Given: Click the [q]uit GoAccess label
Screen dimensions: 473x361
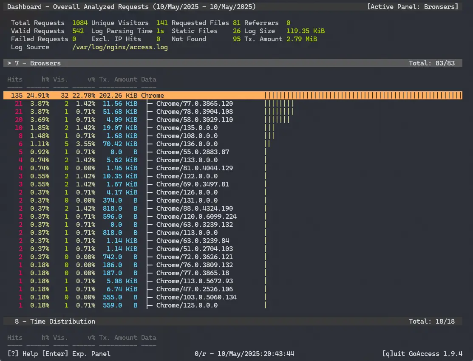Looking at the screenshot, I should click(x=422, y=353).
